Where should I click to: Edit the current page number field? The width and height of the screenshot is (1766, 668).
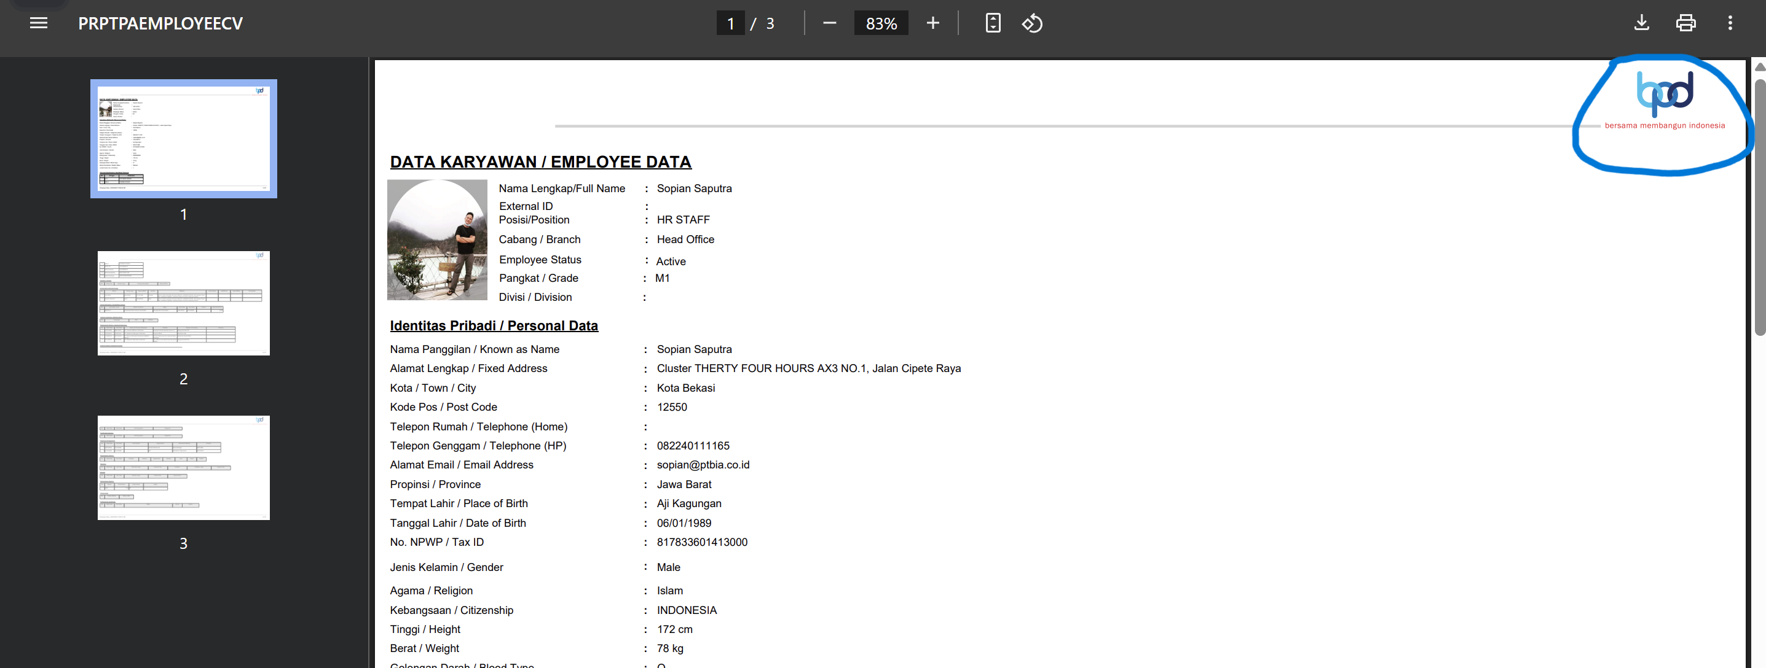(x=731, y=23)
